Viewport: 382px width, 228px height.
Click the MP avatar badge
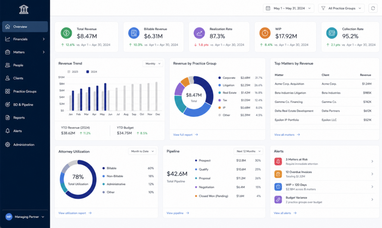pos(9,217)
